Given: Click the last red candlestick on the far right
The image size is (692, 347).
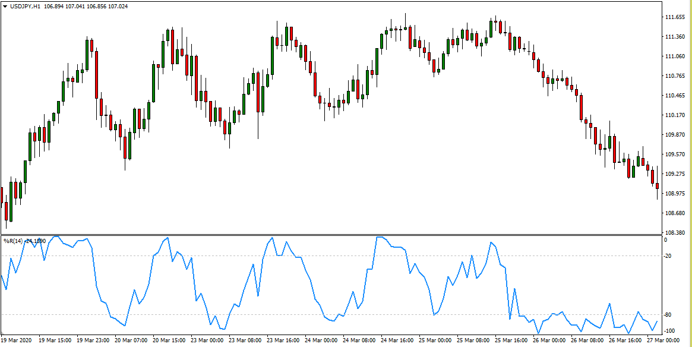Looking at the screenshot, I should 657,187.
